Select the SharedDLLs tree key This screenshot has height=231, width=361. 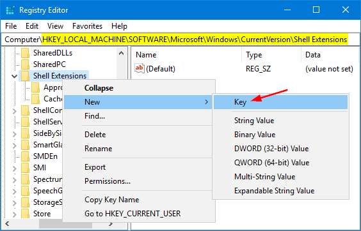click(52, 53)
